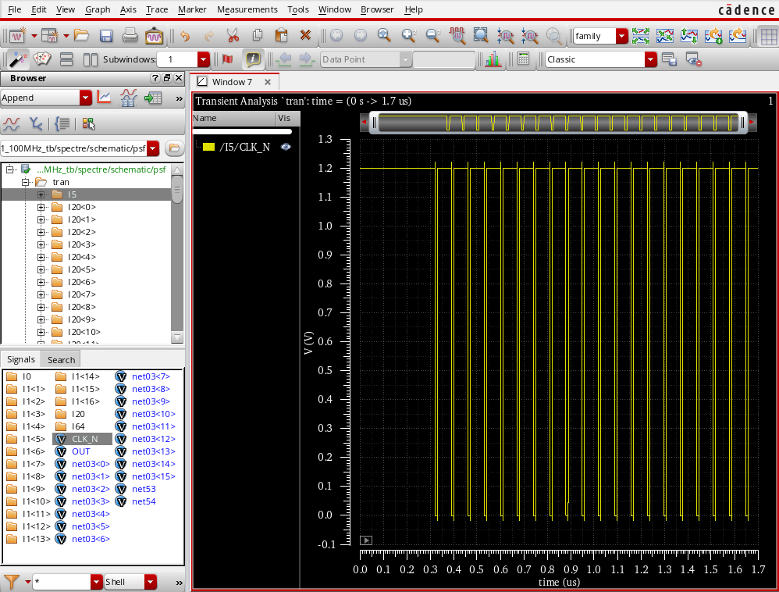Click the send-to-table icon in Browser

(153, 98)
